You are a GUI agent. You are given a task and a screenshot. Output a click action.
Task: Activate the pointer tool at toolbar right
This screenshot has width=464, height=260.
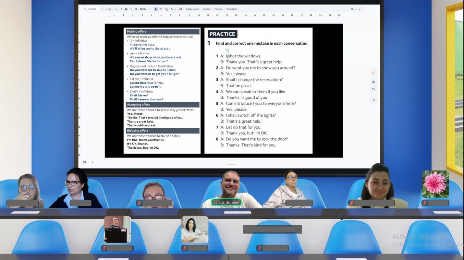click(x=352, y=9)
